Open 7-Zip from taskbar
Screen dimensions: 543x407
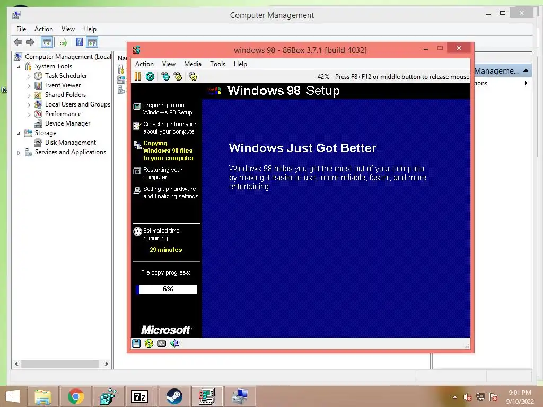pos(139,396)
